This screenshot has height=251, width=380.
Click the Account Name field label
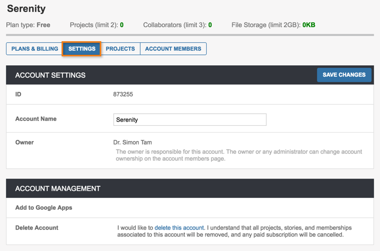tap(36, 119)
